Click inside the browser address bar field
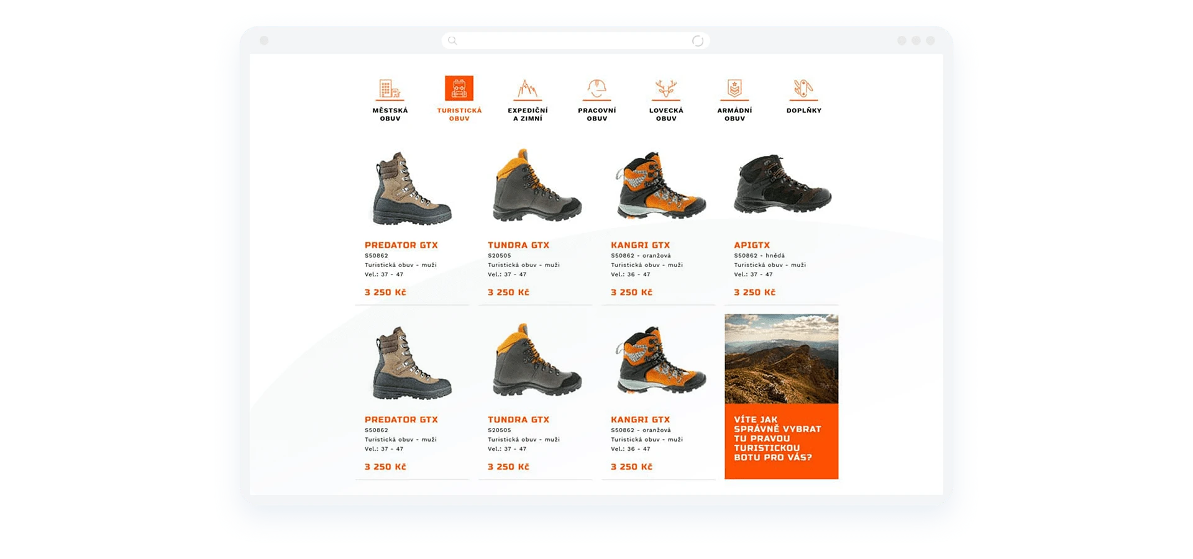Image resolution: width=1193 pixels, height=559 pixels. click(x=575, y=41)
